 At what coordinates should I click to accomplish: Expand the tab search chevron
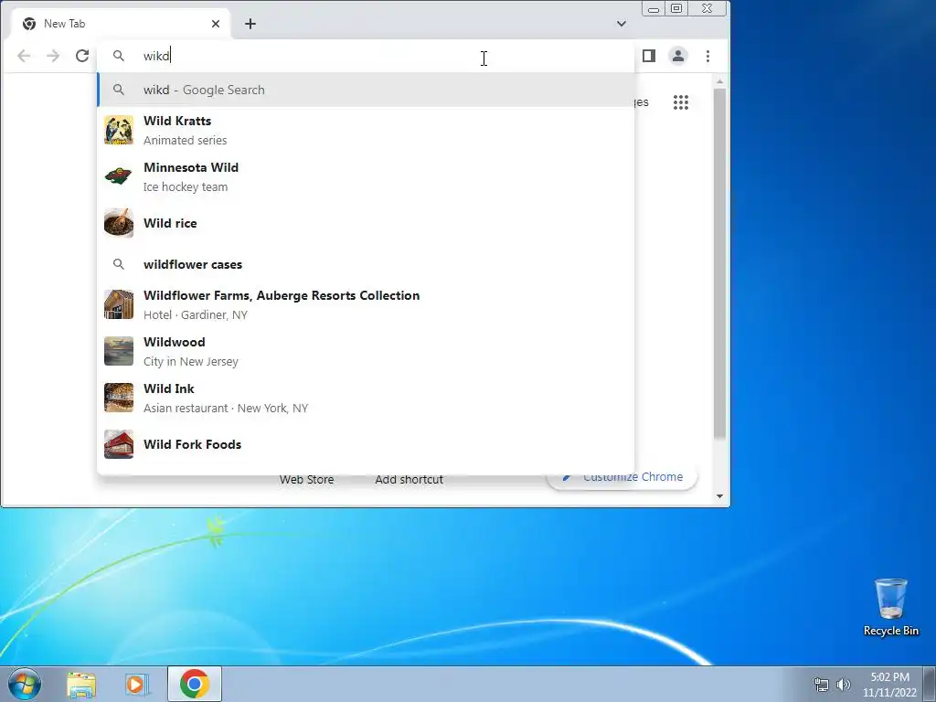click(622, 24)
